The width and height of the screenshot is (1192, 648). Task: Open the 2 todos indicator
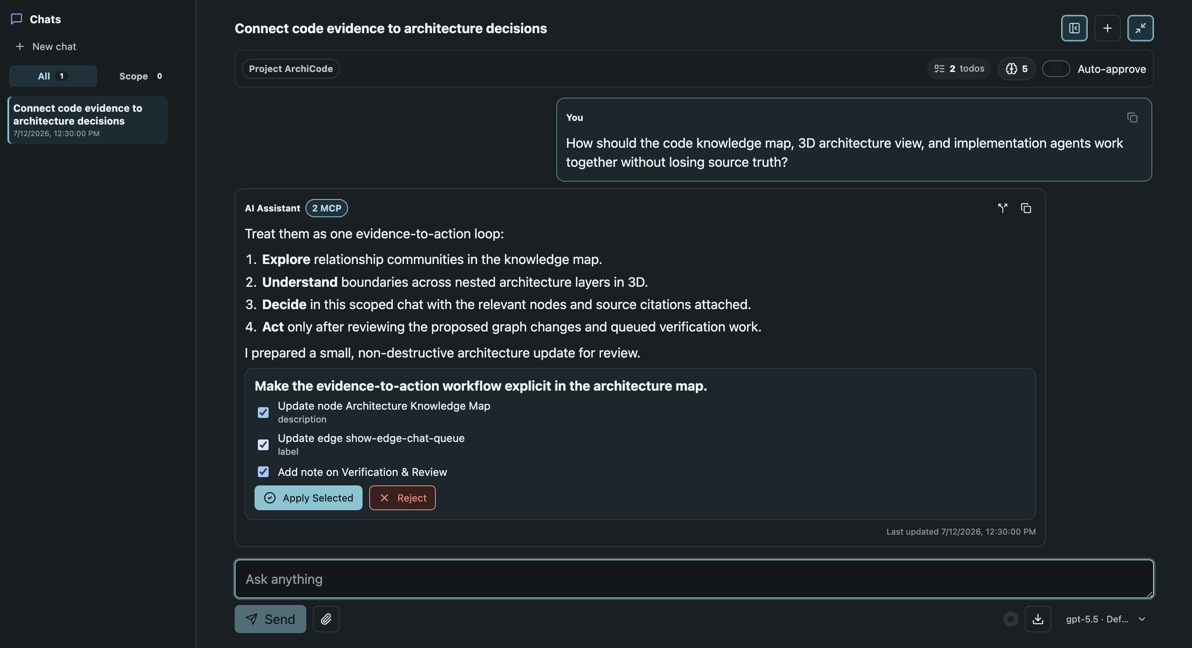[959, 68]
